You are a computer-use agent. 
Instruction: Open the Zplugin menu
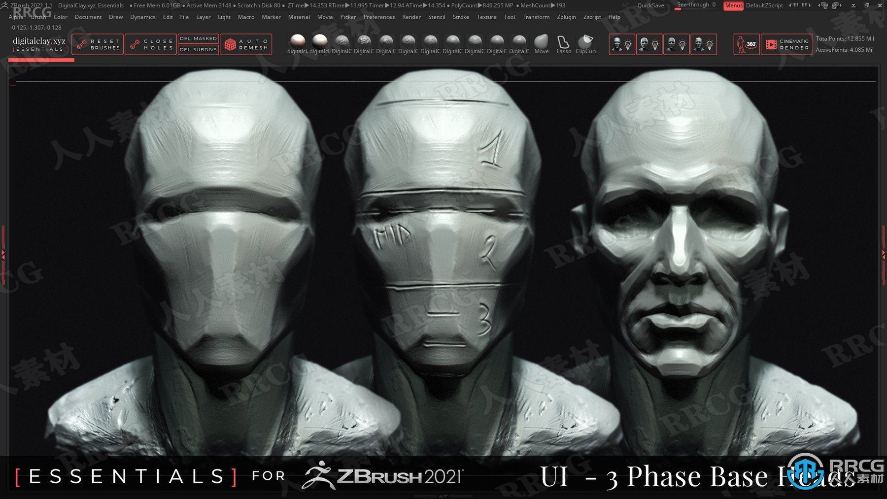(566, 17)
